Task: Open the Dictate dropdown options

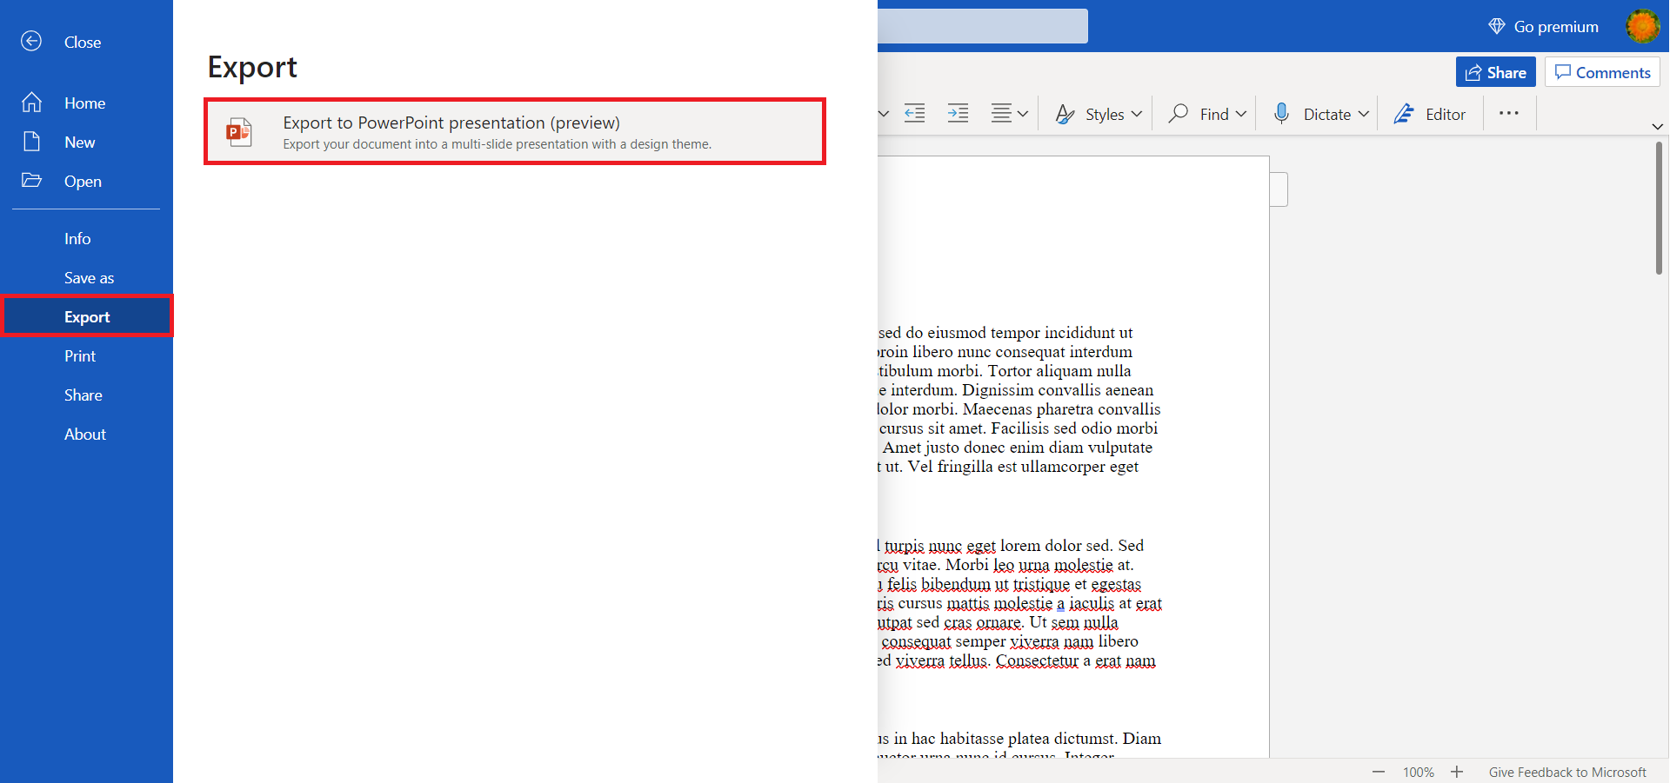Action: pos(1363,114)
